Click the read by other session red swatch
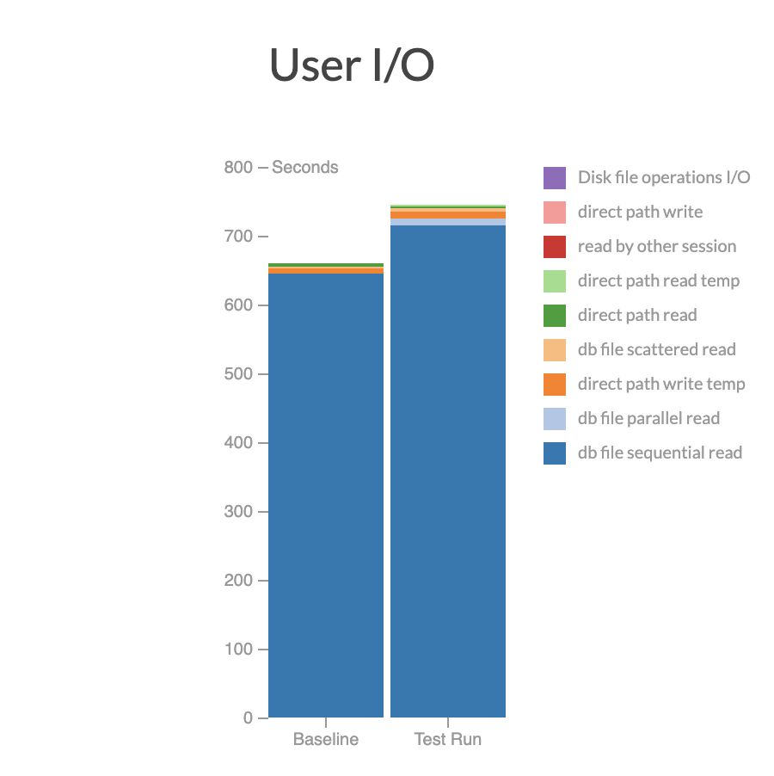The width and height of the screenshot is (774, 776). [555, 247]
